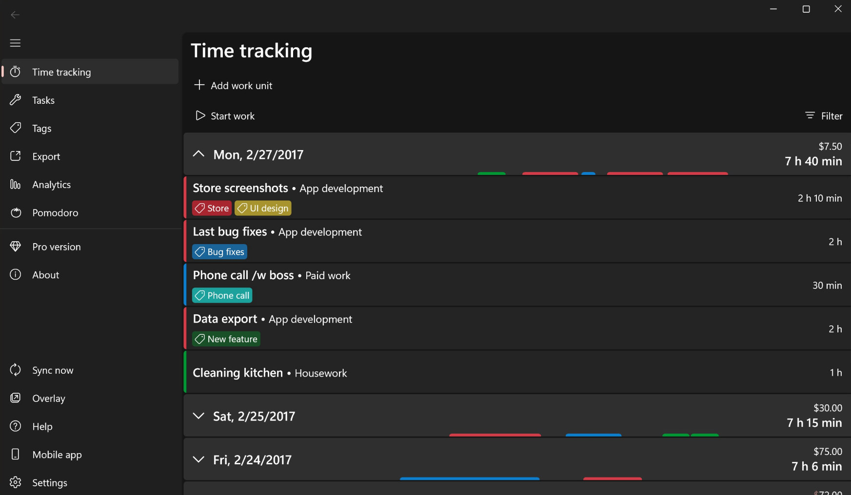Click the $30.00 earnings for Saturday

tap(828, 408)
